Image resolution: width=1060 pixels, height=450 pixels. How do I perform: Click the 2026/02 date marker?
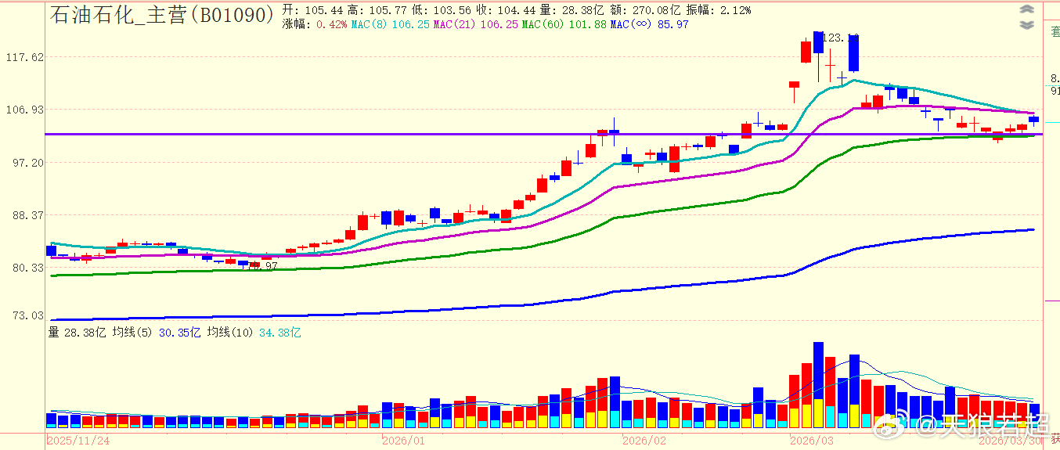(644, 441)
